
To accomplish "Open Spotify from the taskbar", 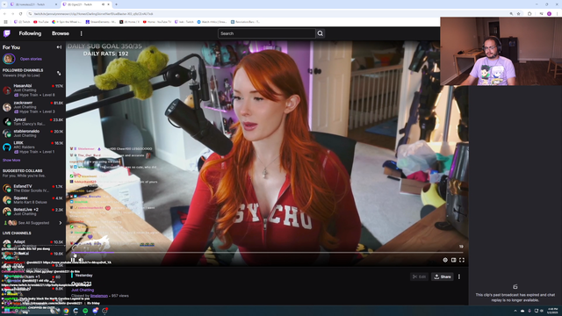I will click(85, 311).
